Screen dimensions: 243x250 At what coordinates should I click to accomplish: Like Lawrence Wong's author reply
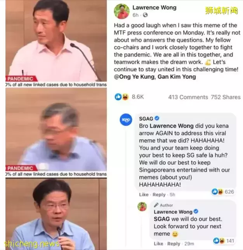(158, 244)
